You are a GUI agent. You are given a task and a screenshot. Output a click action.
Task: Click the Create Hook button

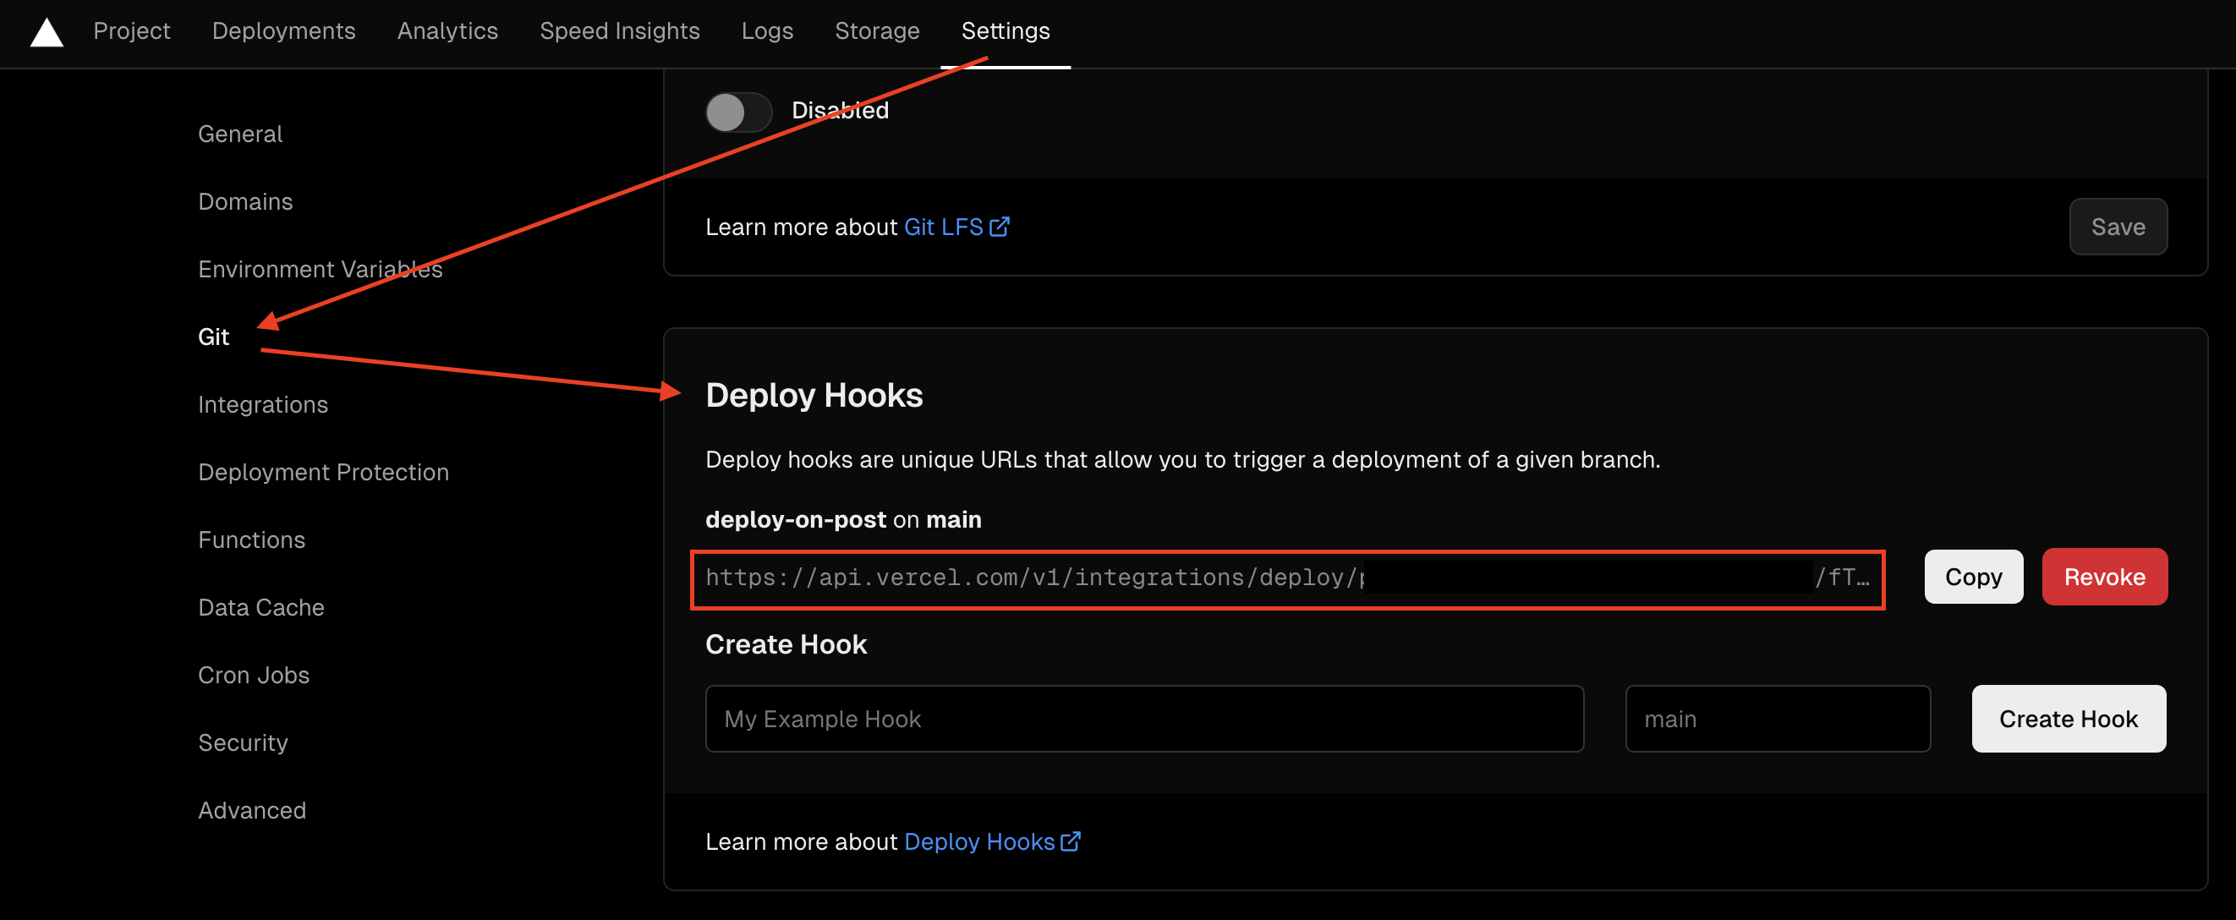(x=2068, y=719)
